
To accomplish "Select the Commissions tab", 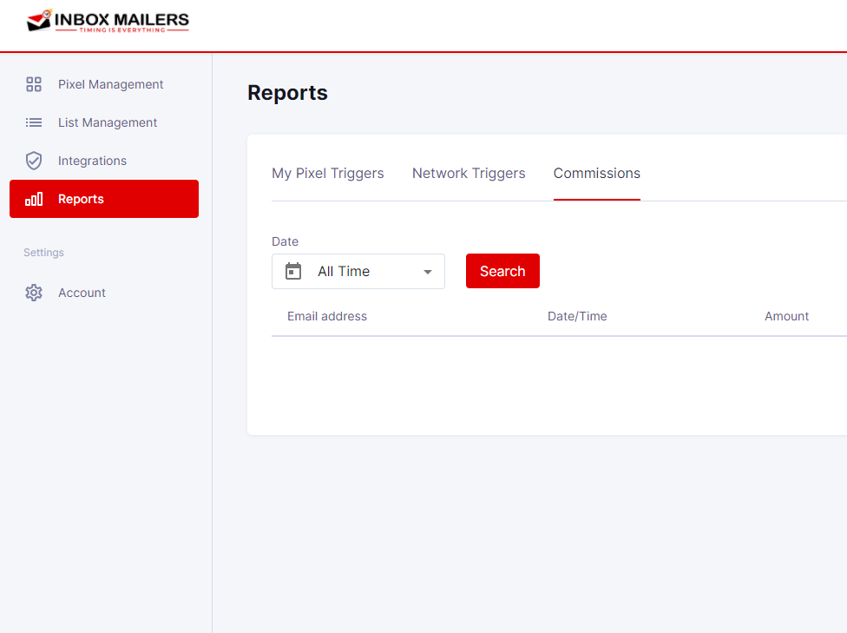I will coord(597,173).
